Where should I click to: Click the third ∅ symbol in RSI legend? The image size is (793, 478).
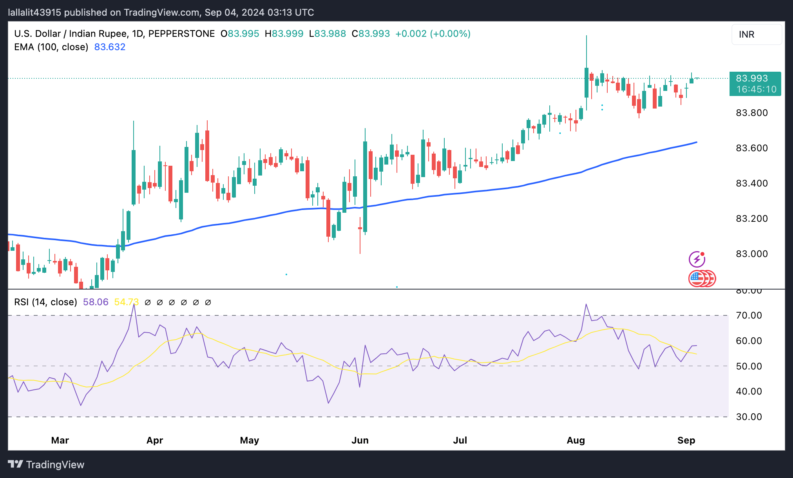coord(172,302)
